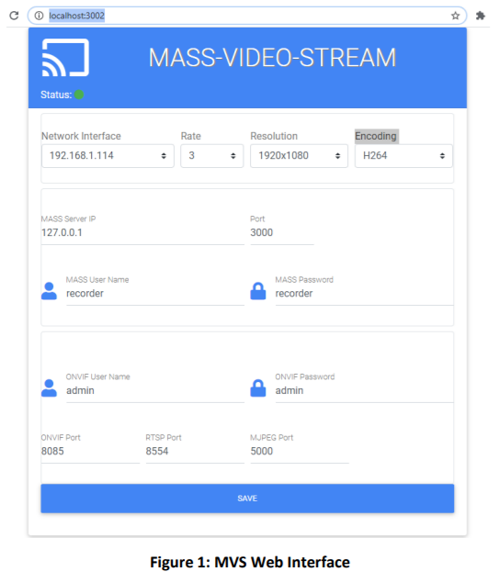Click the SAVE button
This screenshot has width=499, height=583.
point(247,499)
